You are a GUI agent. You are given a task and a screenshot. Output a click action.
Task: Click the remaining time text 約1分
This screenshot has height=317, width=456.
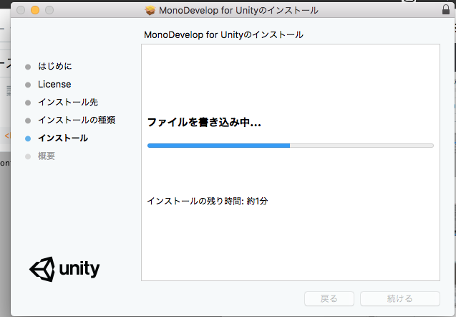tap(257, 201)
